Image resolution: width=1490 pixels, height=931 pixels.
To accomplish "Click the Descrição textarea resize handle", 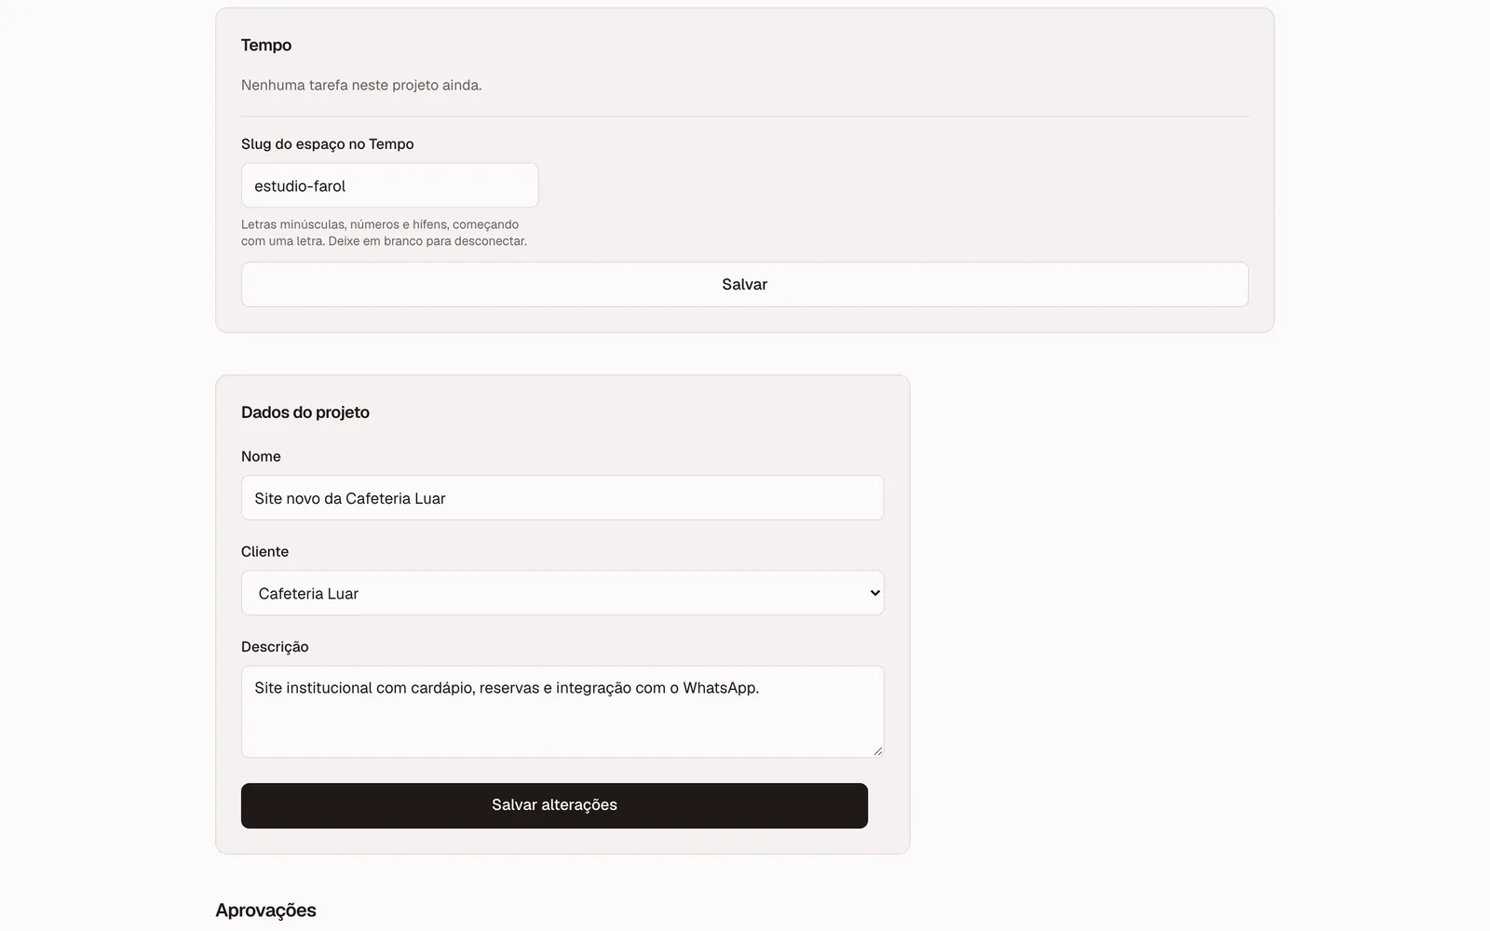I will [877, 750].
